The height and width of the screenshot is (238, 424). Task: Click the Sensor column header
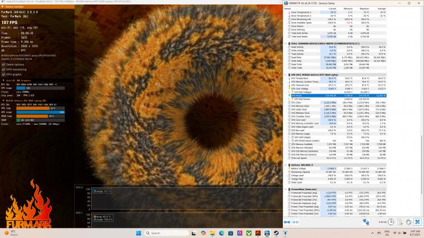[x=287, y=9]
